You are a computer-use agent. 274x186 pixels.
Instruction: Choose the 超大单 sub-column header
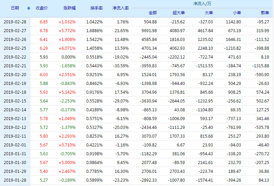click(179, 13)
